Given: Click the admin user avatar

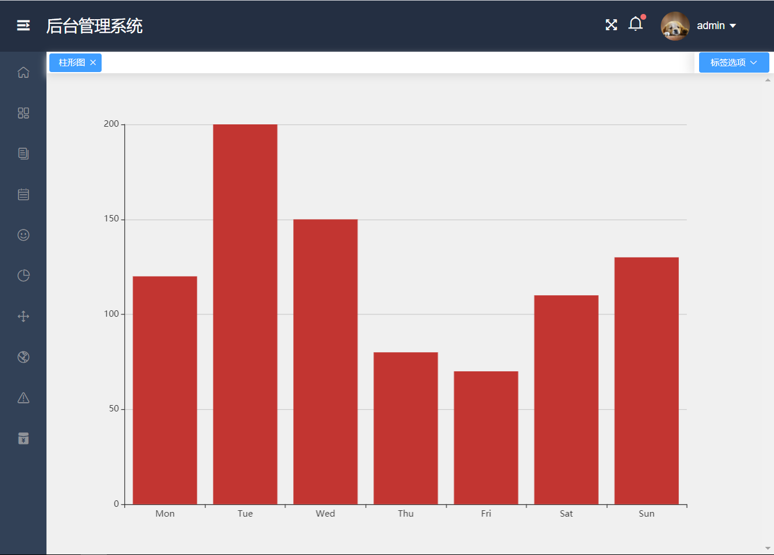Looking at the screenshot, I should pos(675,26).
